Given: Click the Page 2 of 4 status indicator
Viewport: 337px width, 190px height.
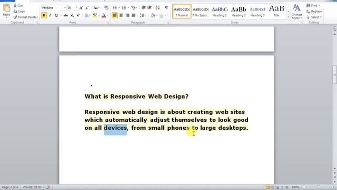Looking at the screenshot, I should pyautogui.click(x=10, y=187).
